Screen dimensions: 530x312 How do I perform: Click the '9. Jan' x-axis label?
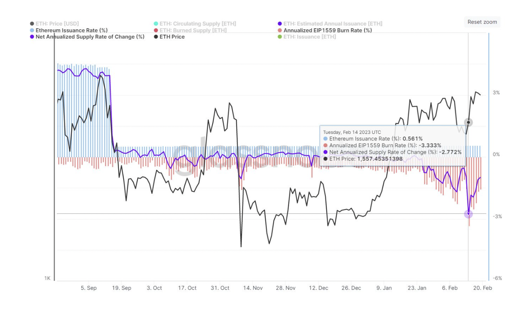(384, 288)
